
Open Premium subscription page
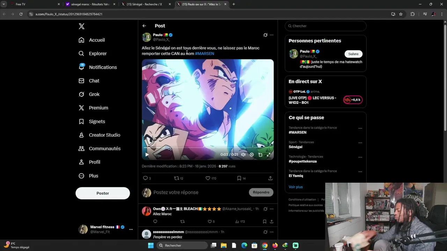[x=93, y=108]
